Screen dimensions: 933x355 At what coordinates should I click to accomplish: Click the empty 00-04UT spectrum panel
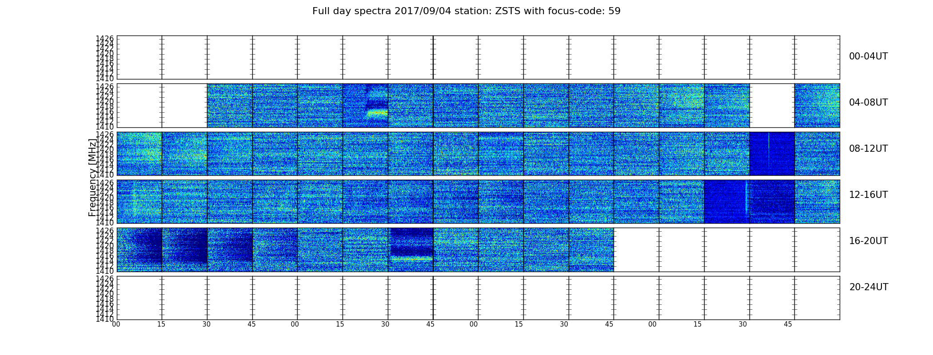point(478,58)
